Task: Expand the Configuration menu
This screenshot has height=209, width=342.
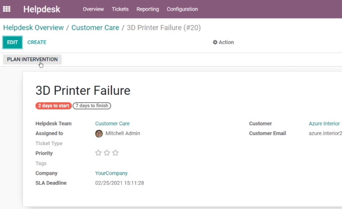Action: (183, 9)
